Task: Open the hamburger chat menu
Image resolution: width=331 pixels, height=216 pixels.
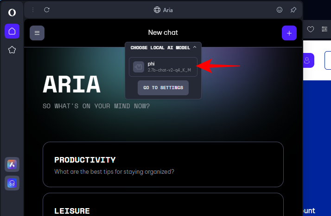Action: coord(37,33)
